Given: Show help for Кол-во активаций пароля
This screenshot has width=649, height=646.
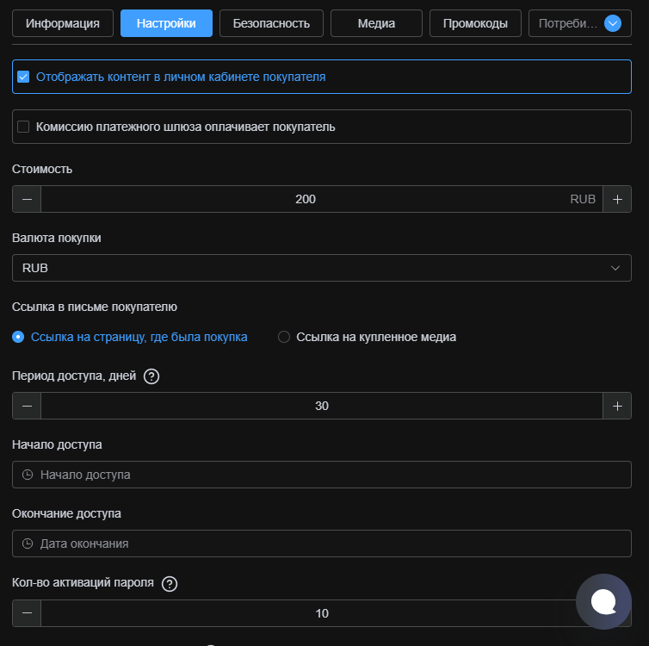Looking at the screenshot, I should pyautogui.click(x=170, y=584).
